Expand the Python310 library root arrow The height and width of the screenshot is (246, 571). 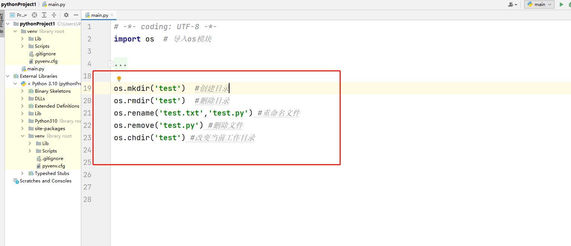pyautogui.click(x=22, y=121)
